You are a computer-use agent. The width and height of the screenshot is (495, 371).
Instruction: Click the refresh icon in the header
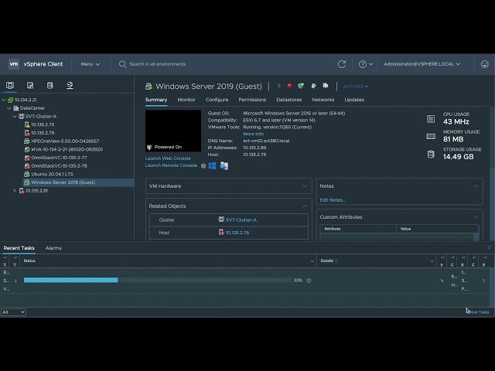[342, 64]
